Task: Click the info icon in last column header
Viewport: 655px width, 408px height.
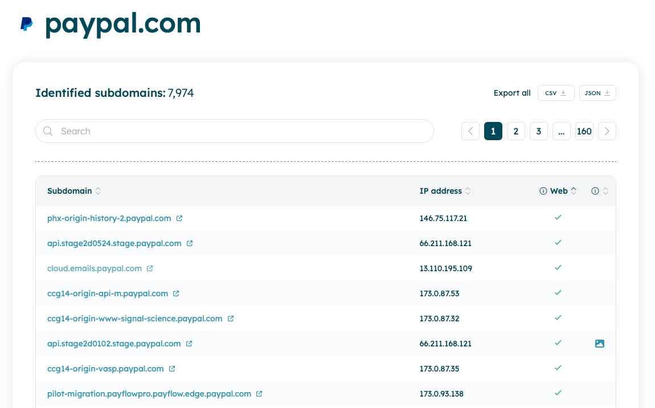Action: 595,191
